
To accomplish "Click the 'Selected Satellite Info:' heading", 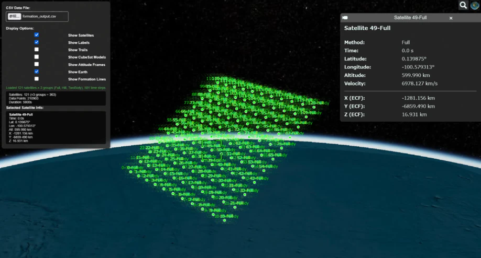I will coord(25,108).
